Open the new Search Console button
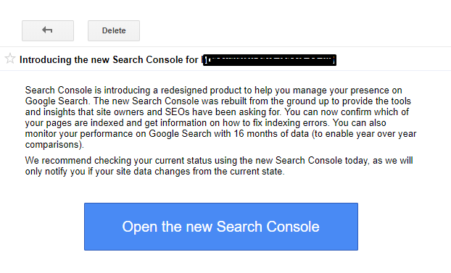 click(x=221, y=227)
